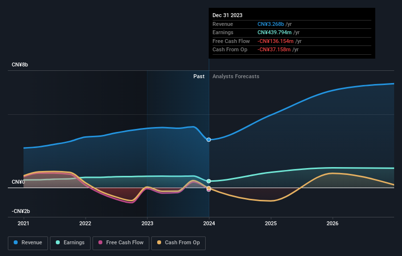Select the earnings data point at 2024

[209, 181]
